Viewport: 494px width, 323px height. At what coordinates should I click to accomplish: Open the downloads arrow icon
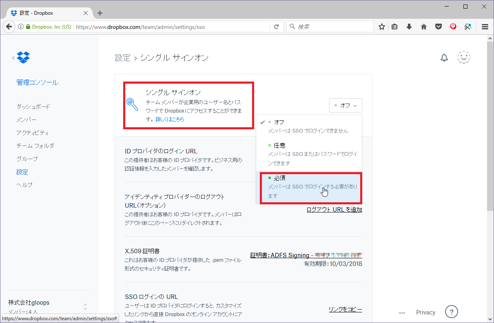409,27
